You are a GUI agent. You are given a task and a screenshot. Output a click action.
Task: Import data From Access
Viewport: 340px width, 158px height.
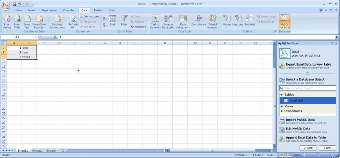[x=7, y=22]
